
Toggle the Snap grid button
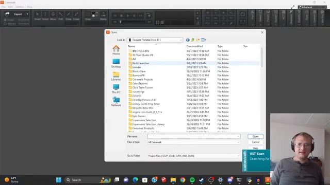tap(88, 16)
